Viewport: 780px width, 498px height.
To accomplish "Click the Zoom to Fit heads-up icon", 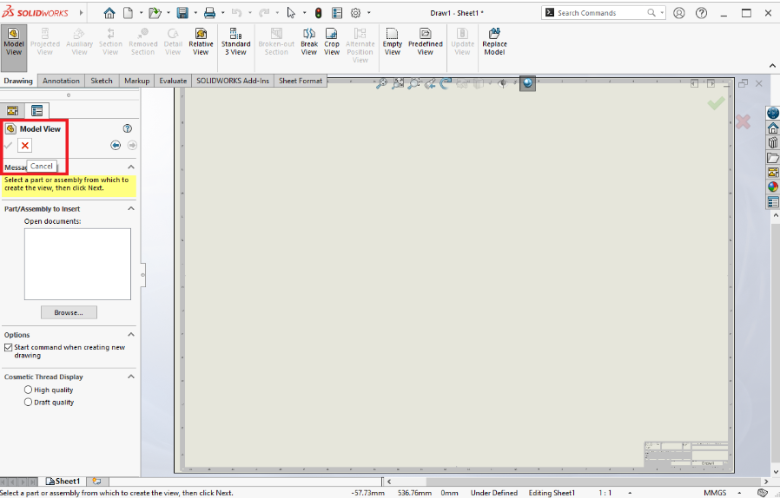I will click(381, 83).
